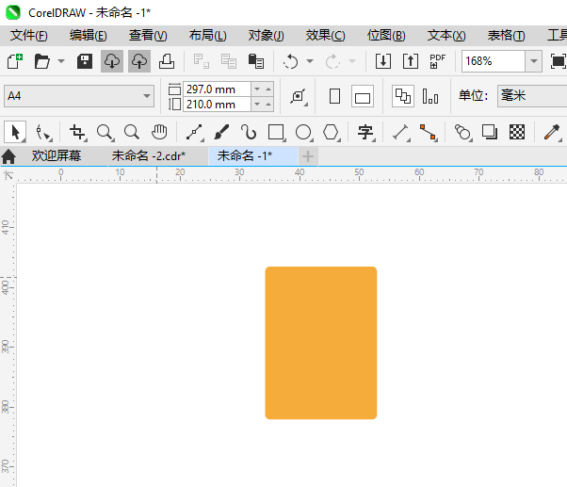Switch to landscape orientation

(x=363, y=96)
